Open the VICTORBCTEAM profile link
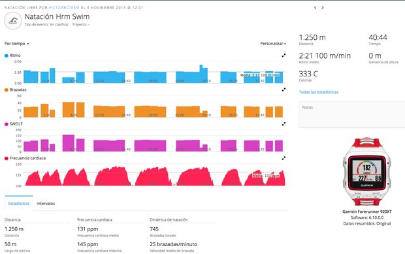The image size is (405, 254). point(64,8)
